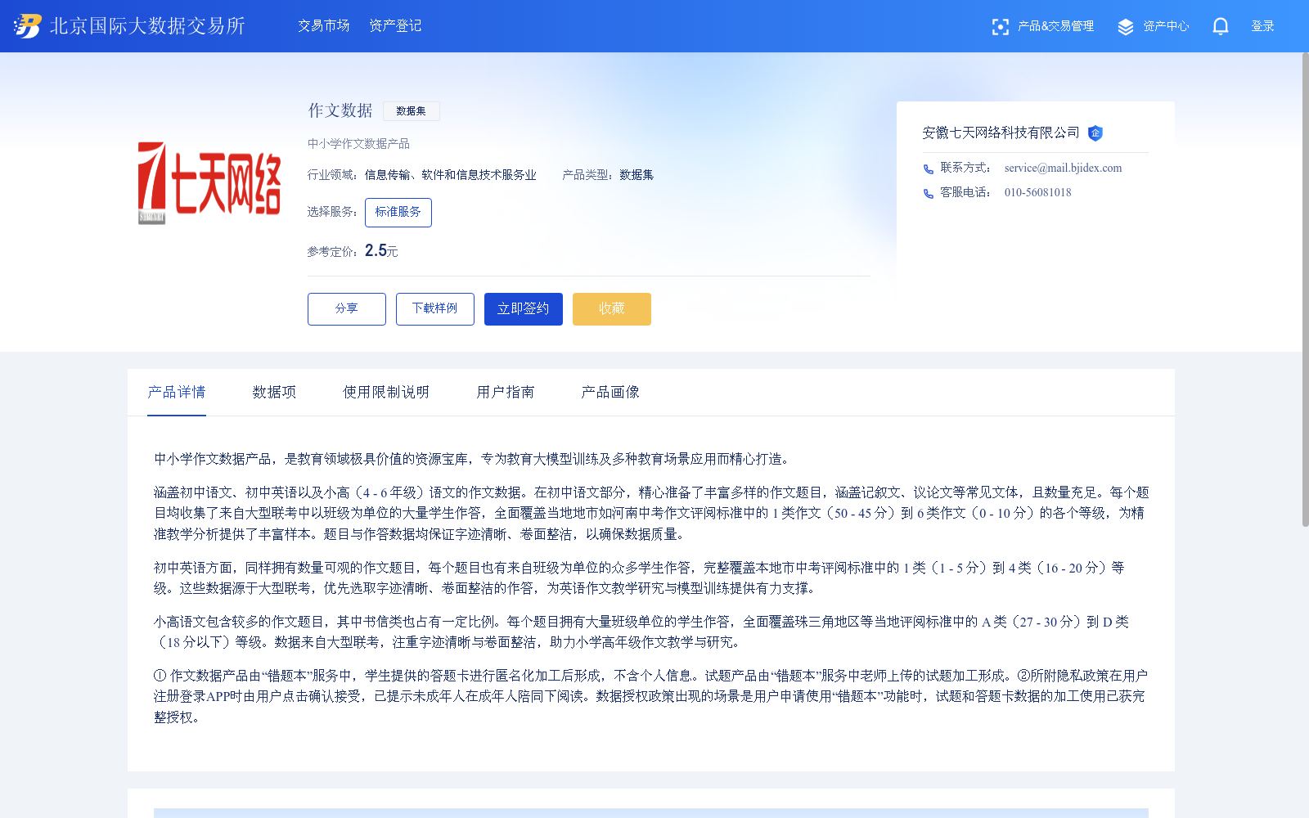The width and height of the screenshot is (1309, 818).
Task: Click the 中小学作文数据产品 subtitle
Action: [x=358, y=144]
